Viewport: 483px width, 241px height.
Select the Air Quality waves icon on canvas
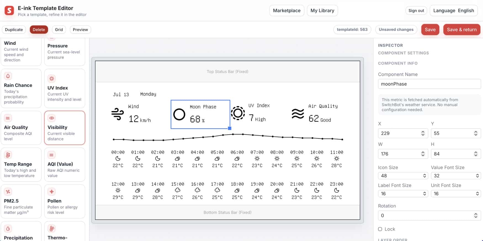click(298, 113)
